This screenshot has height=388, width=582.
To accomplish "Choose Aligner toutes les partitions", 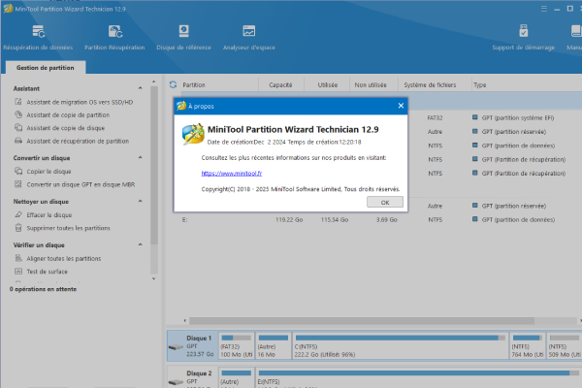I will point(63,258).
